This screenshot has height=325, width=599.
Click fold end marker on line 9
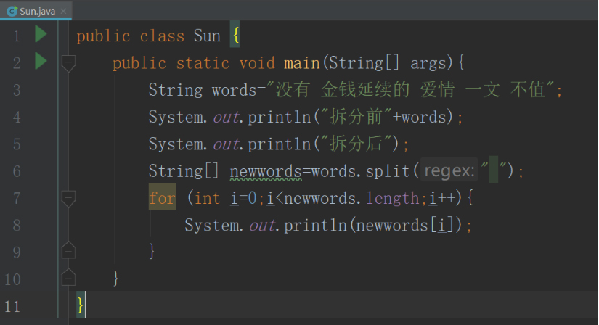(x=68, y=250)
